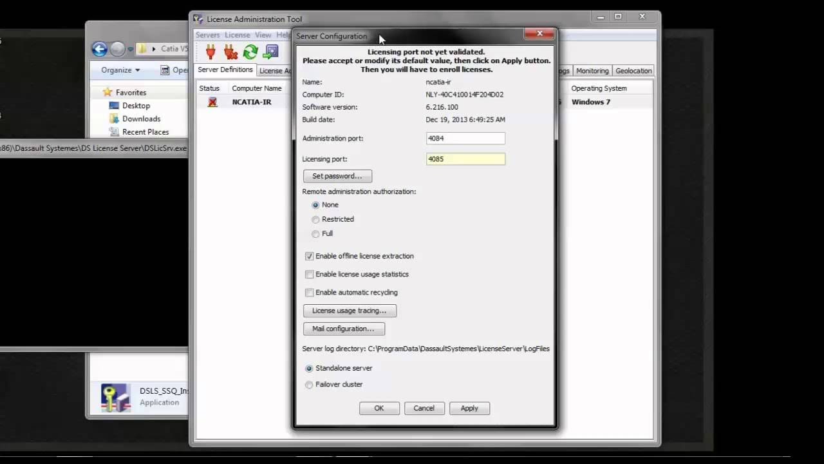Click the Operating System column header
Screen dimensions: 824x464
[x=599, y=88]
